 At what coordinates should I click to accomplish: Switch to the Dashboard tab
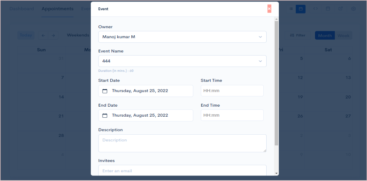point(21,9)
